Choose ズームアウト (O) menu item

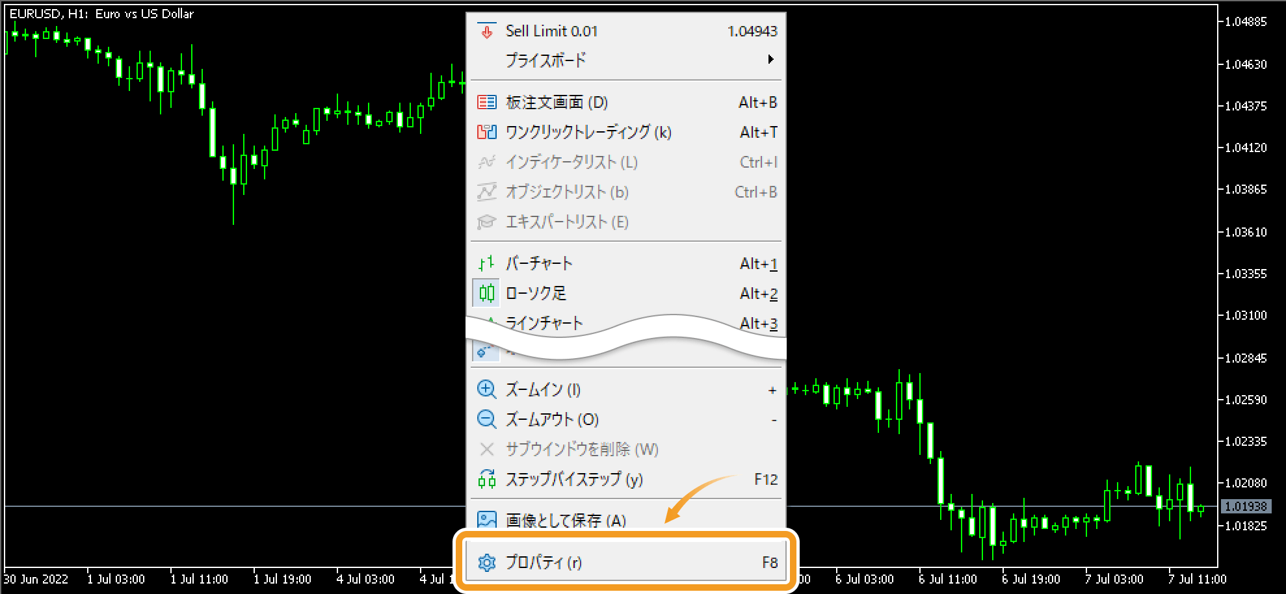pos(627,419)
